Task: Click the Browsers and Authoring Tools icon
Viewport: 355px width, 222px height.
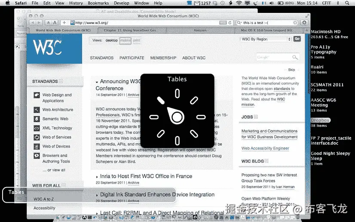Action: coord(37,156)
